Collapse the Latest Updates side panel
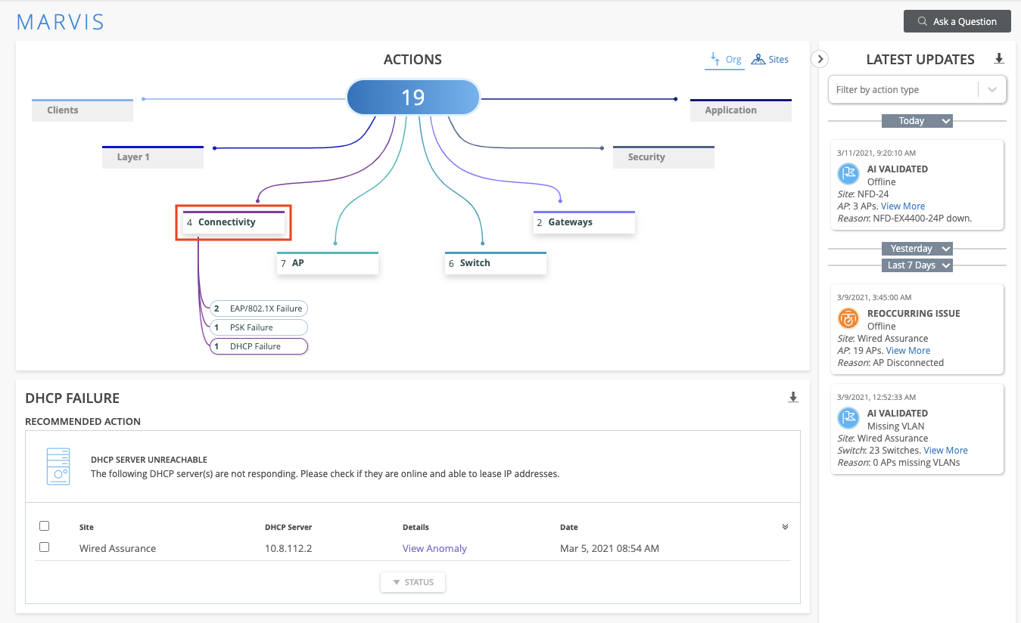1021x623 pixels. [x=820, y=59]
